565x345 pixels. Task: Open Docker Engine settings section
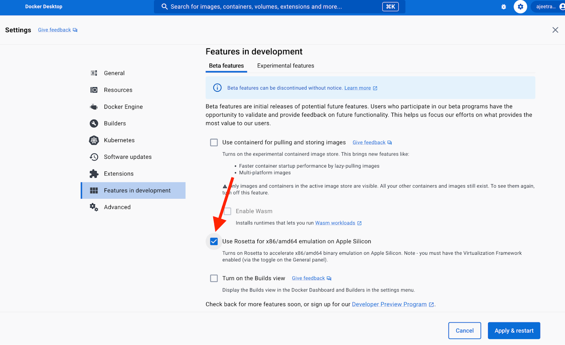(133, 107)
